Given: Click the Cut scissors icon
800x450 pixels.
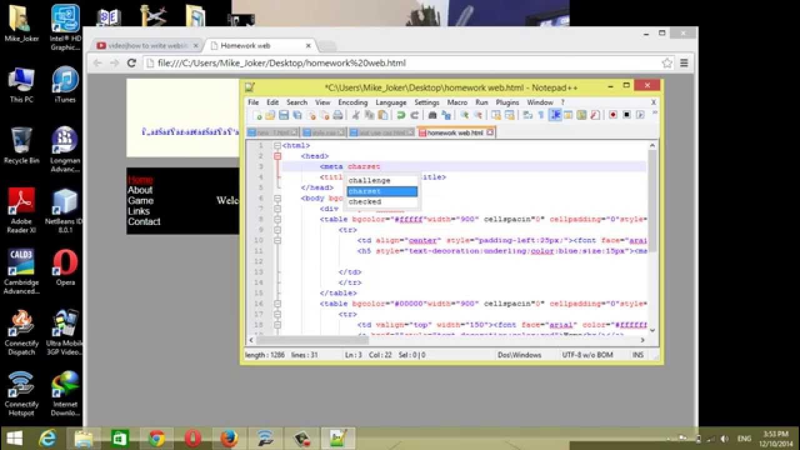Looking at the screenshot, I should (356, 115).
